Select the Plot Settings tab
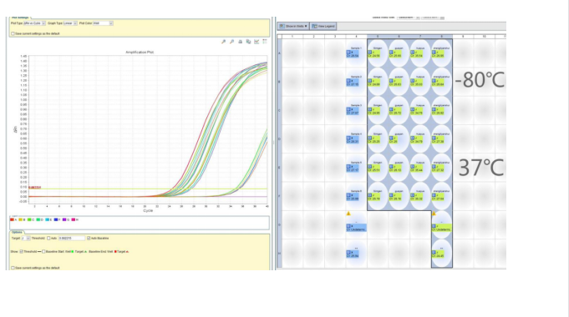Viewport: 569px width, 317px height. coord(20,18)
